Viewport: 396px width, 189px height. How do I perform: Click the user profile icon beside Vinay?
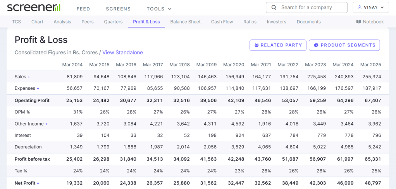[x=360, y=7]
